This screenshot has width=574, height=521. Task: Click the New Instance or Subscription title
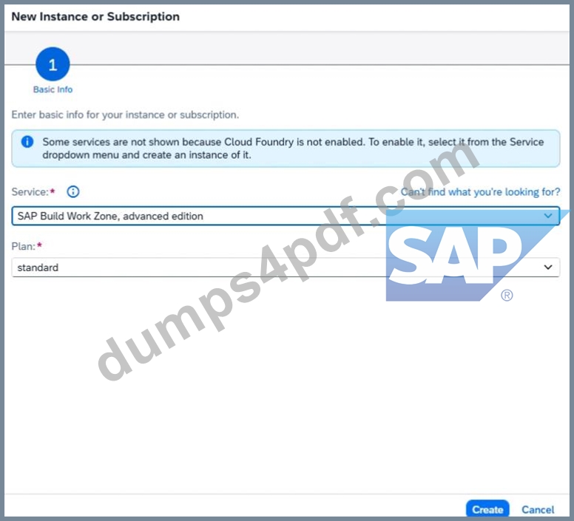click(x=95, y=17)
